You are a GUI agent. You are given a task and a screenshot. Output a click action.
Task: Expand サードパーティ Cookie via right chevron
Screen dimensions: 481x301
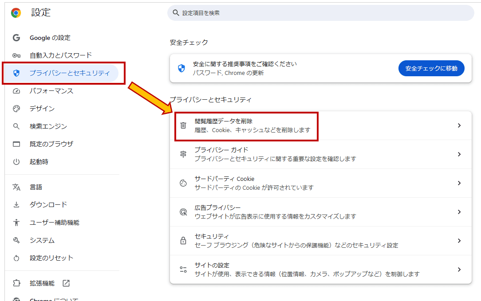[x=459, y=183]
